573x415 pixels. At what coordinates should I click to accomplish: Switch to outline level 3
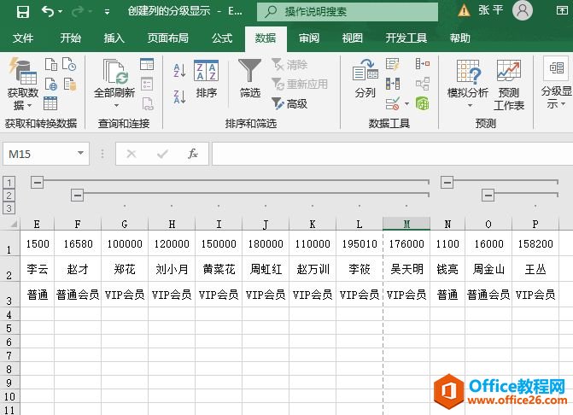click(x=9, y=207)
